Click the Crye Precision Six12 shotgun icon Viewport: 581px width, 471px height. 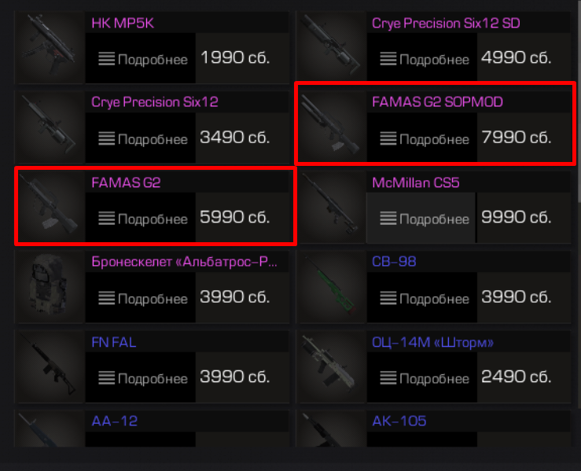pyautogui.click(x=50, y=127)
